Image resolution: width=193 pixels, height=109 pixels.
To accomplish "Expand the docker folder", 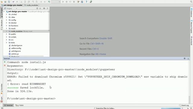I will point(7,23).
